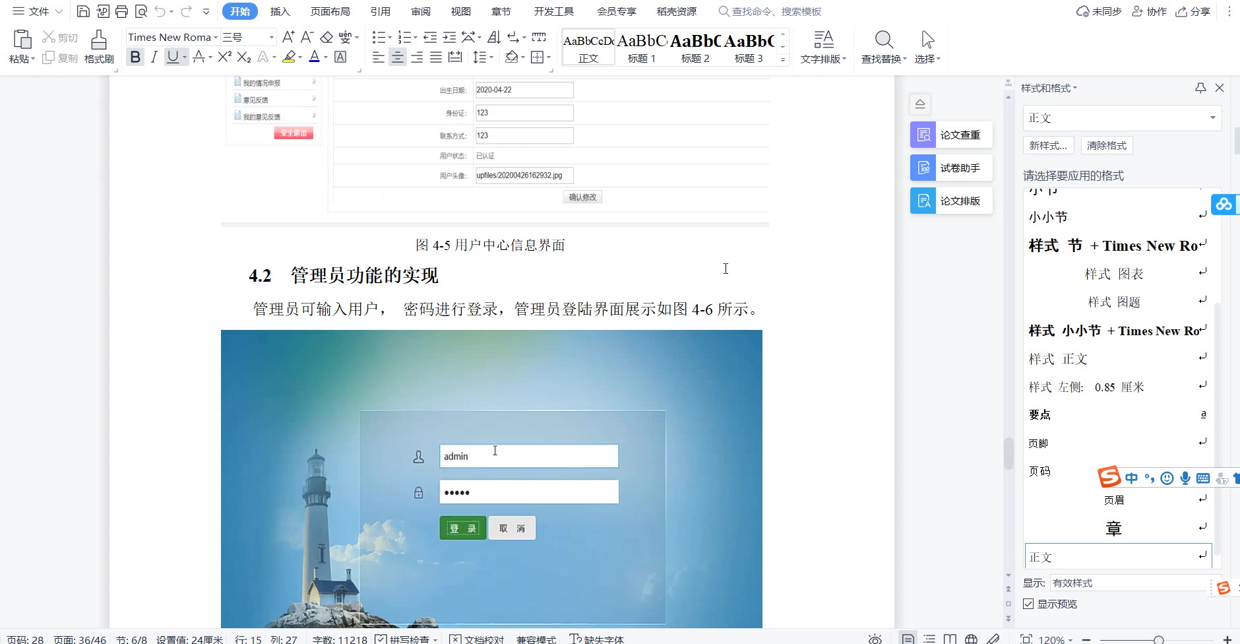The width and height of the screenshot is (1240, 644).
Task: Expand the styles gallery more button
Action: [x=783, y=59]
